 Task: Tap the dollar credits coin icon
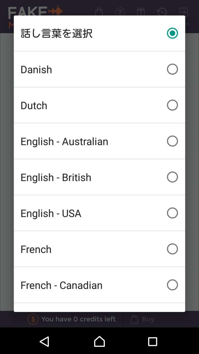click(x=33, y=319)
